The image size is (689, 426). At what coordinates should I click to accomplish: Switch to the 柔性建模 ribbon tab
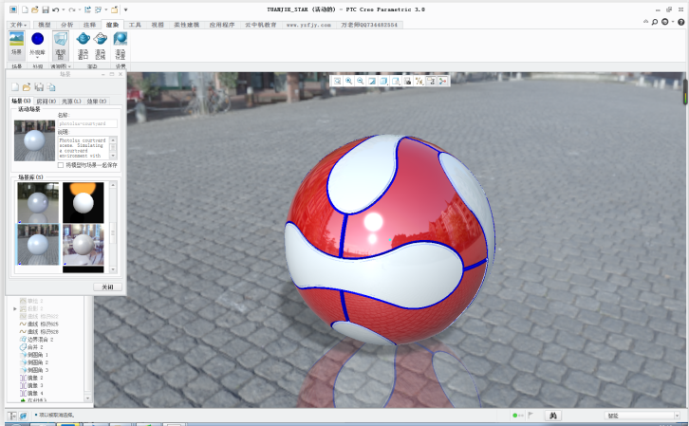186,25
